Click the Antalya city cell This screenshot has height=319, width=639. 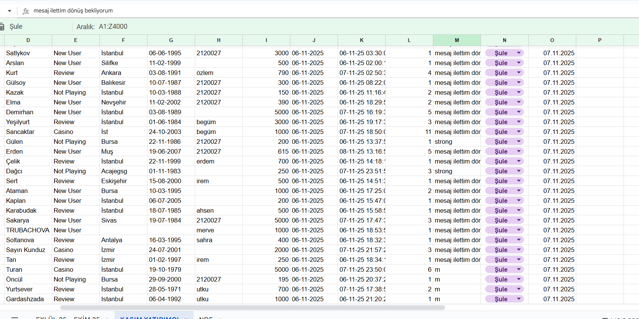pos(123,240)
